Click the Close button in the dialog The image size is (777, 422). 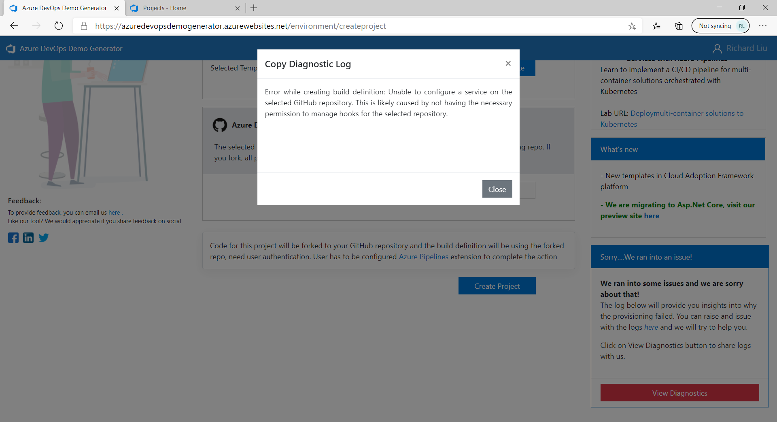(x=497, y=189)
